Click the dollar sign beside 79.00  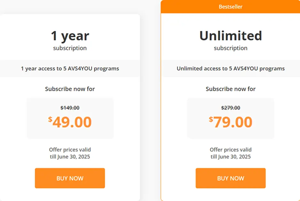click(211, 119)
